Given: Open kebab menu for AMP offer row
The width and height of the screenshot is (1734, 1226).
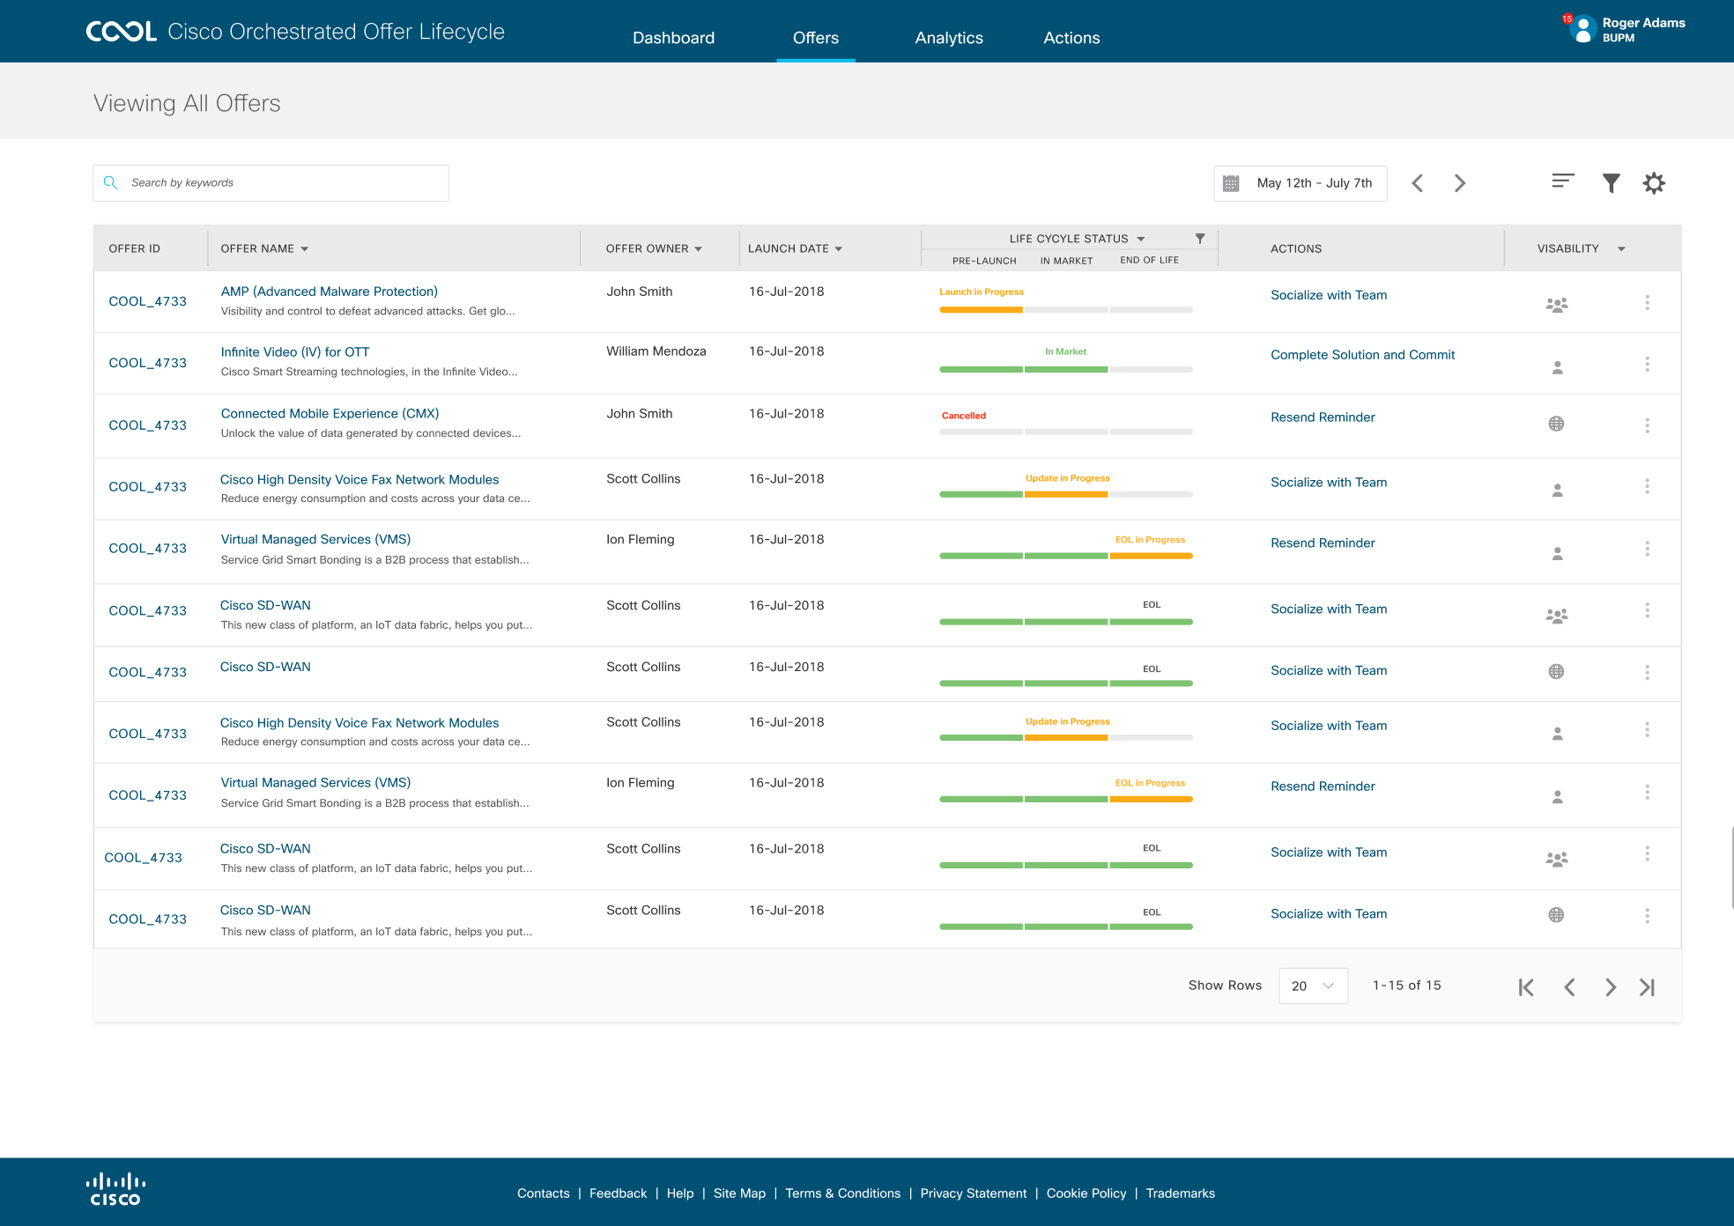Looking at the screenshot, I should [x=1647, y=302].
